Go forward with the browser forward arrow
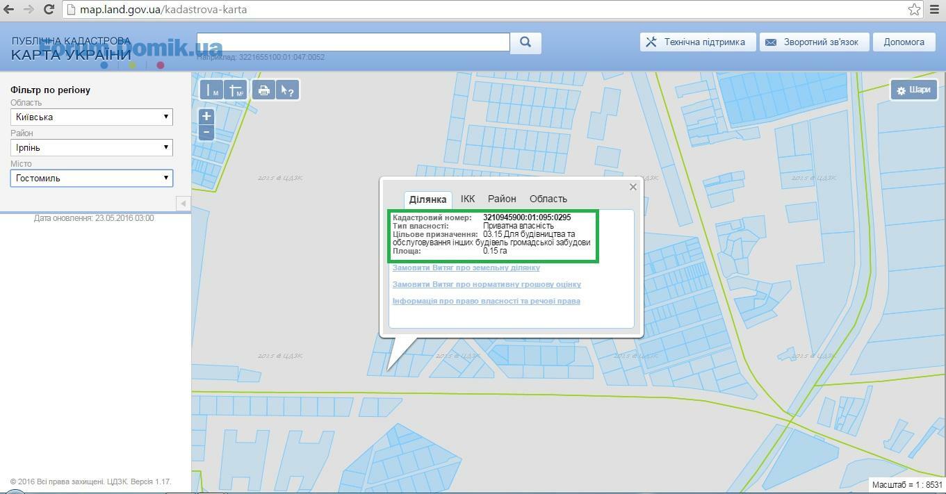Viewport: 946px width, 494px height. pyautogui.click(x=28, y=10)
